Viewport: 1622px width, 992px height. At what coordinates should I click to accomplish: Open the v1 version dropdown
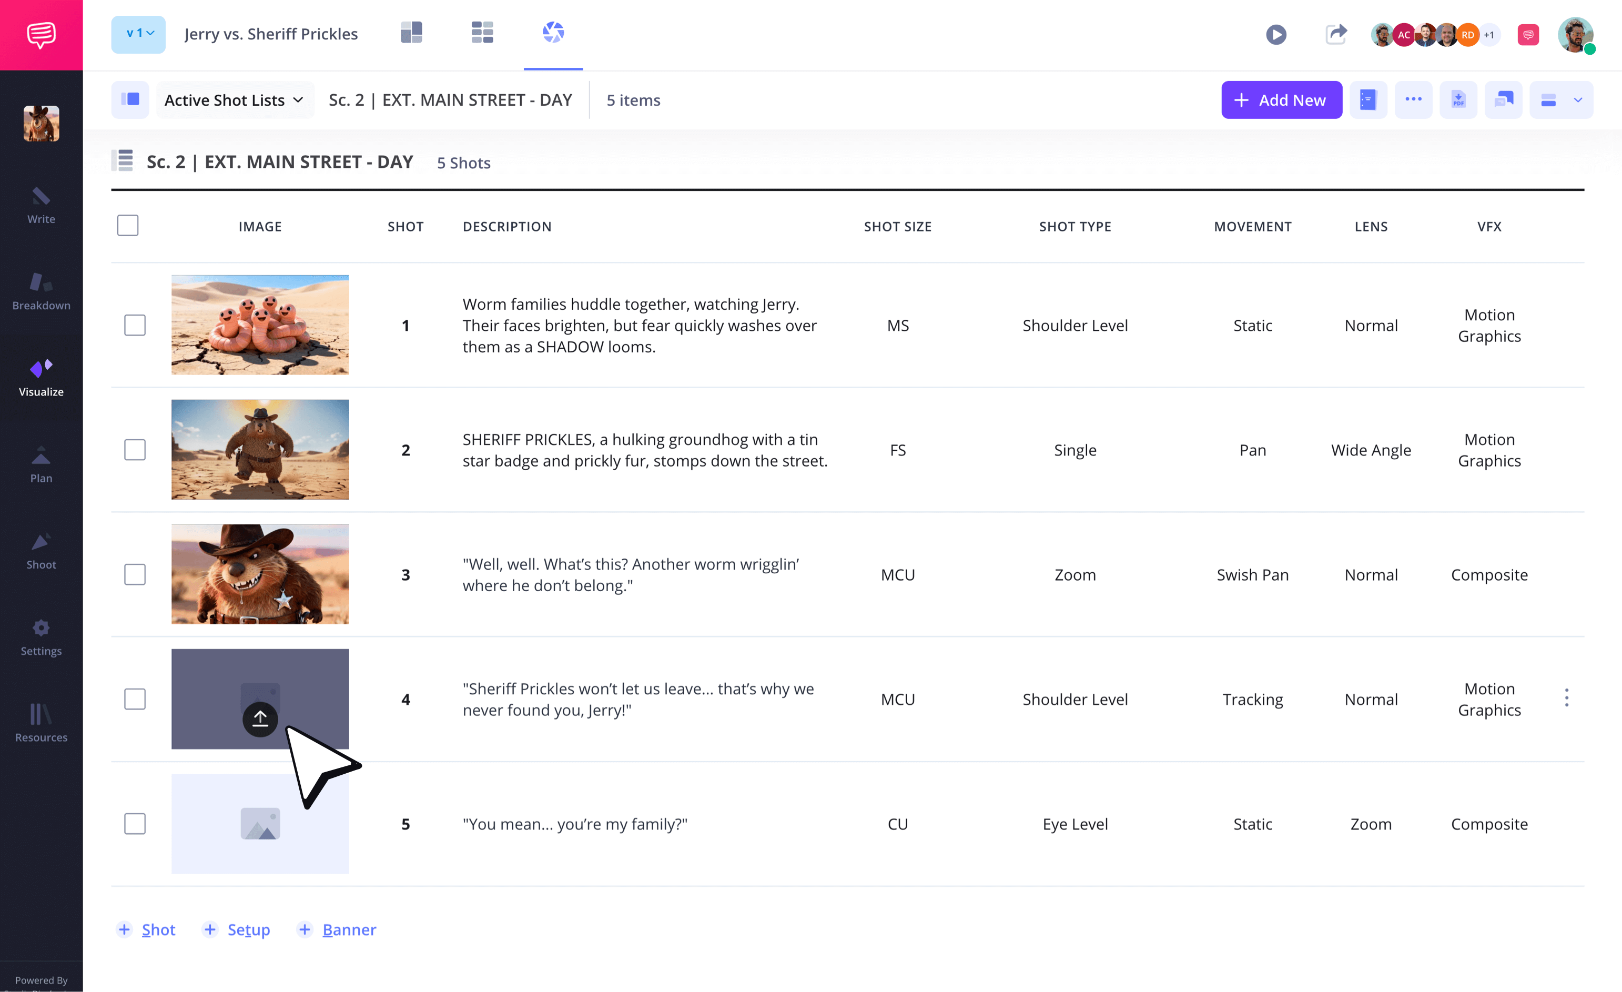pyautogui.click(x=139, y=34)
